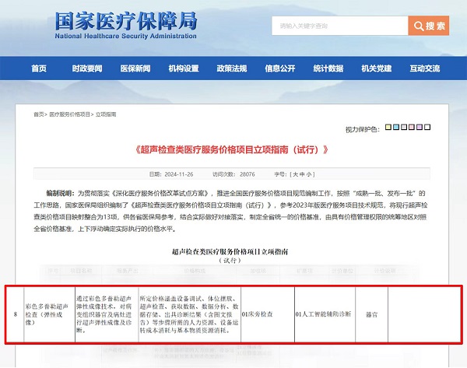The height and width of the screenshot is (368, 467).
Task: Open the 统计数据 navigation item
Action: (x=328, y=68)
